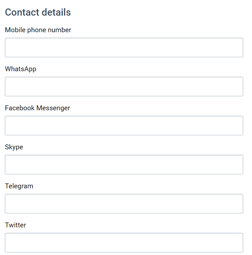Activate the Telegram input box
Screen dimensions: 252x255
(x=124, y=204)
